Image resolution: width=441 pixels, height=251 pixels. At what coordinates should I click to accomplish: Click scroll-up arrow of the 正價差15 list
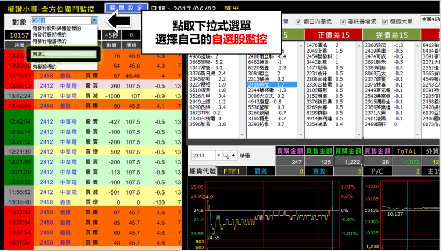point(359,46)
